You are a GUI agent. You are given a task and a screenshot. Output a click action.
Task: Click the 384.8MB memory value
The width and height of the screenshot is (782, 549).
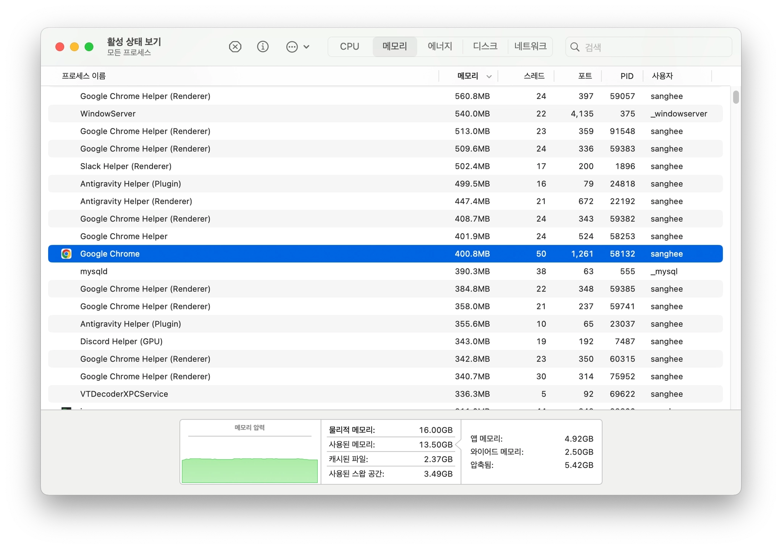472,289
